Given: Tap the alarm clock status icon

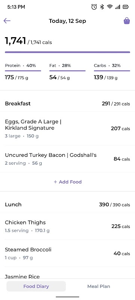Looking at the screenshot, I should point(94,7).
